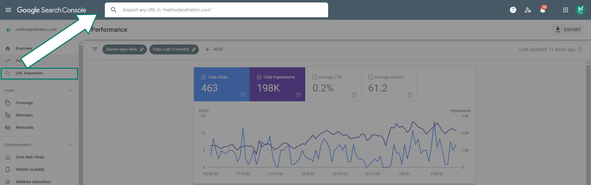Click the magnifier icon in the search bar
The height and width of the screenshot is (185, 591).
pyautogui.click(x=113, y=10)
